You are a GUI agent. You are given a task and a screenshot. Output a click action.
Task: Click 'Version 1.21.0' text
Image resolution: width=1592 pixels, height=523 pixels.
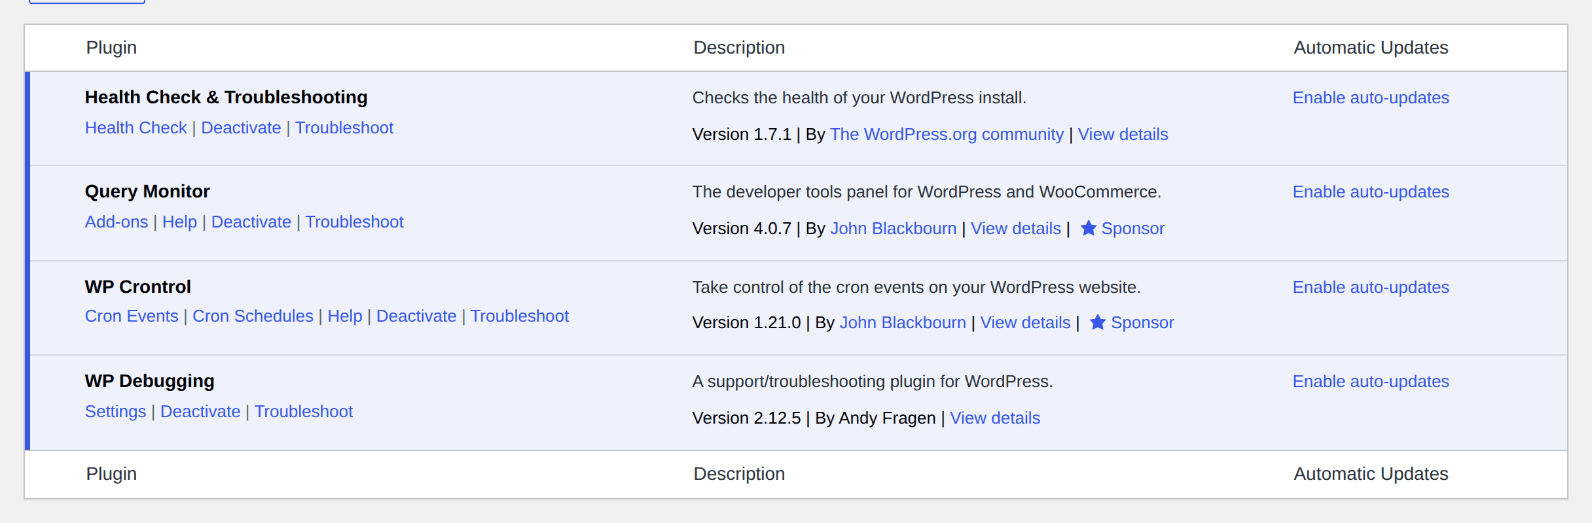coord(746,322)
